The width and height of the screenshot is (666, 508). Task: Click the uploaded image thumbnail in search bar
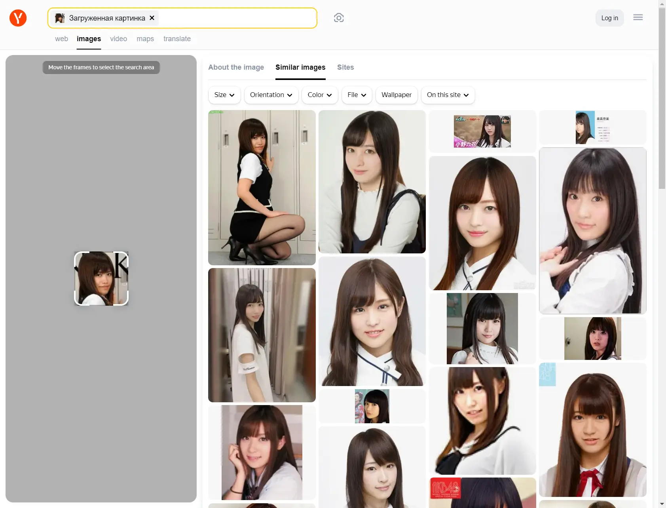60,18
